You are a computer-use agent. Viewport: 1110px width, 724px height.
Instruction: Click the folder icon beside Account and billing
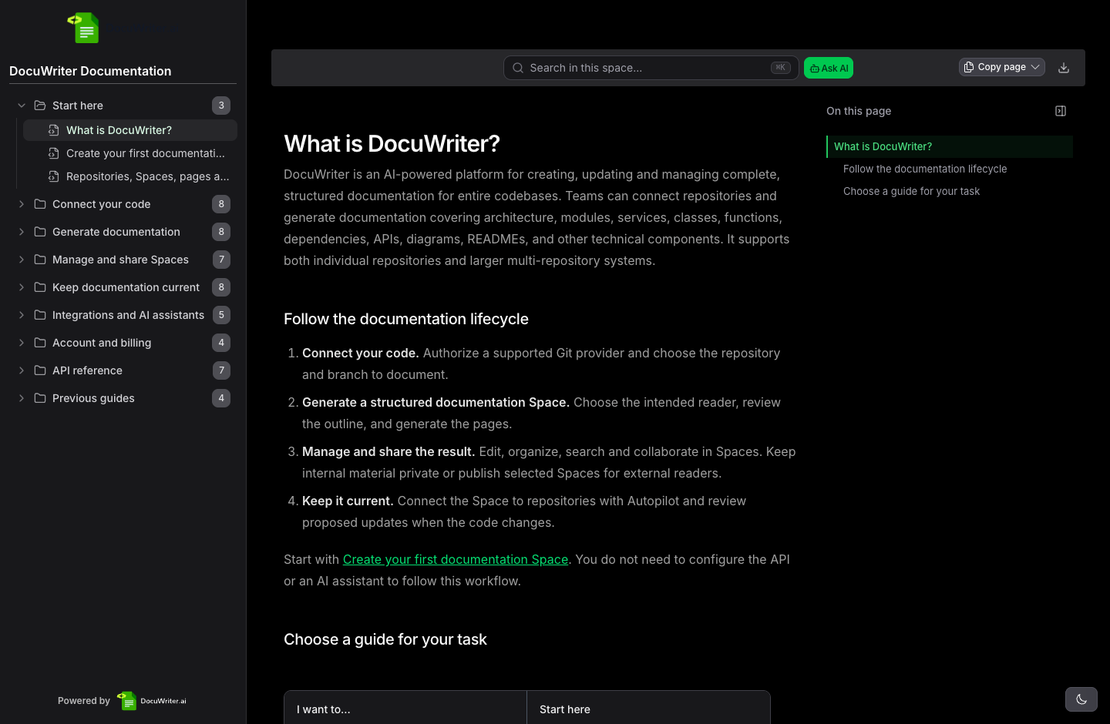tap(40, 343)
